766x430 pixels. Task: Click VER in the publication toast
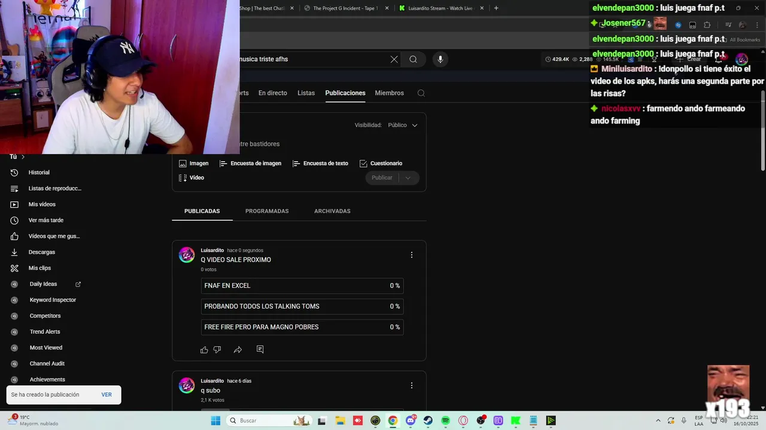click(x=107, y=395)
